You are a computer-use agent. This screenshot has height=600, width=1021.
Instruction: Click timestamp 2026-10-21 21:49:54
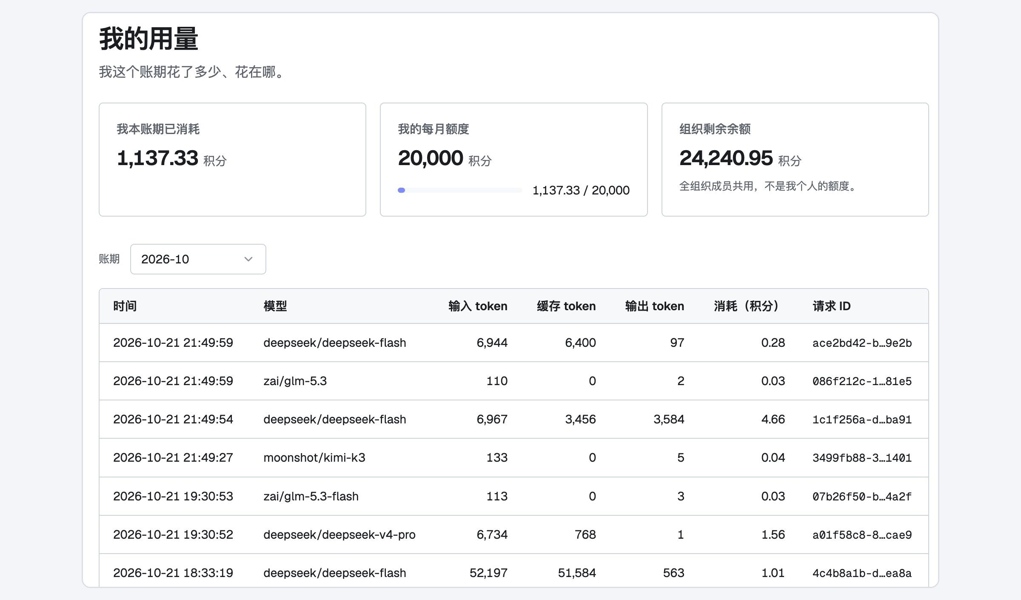click(173, 420)
